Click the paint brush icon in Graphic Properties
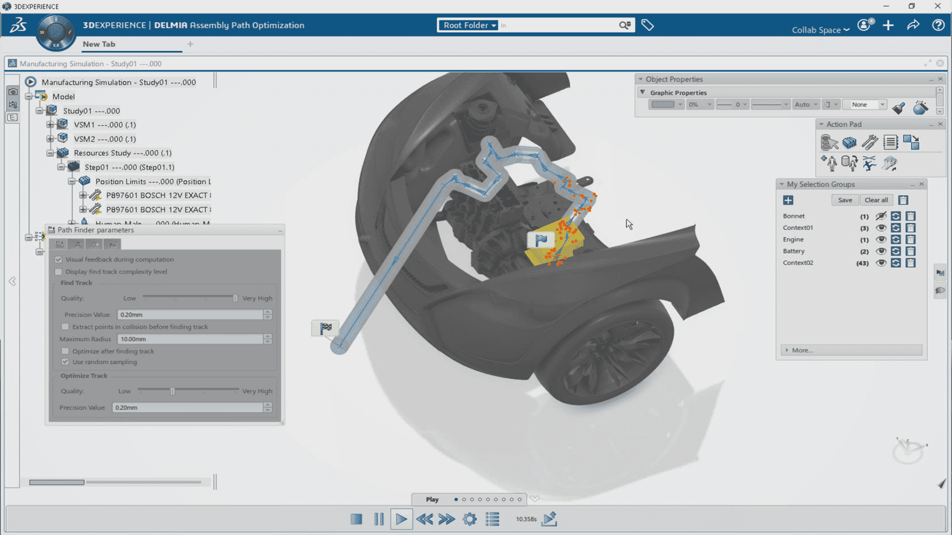Screen dimensions: 952x535 point(898,108)
